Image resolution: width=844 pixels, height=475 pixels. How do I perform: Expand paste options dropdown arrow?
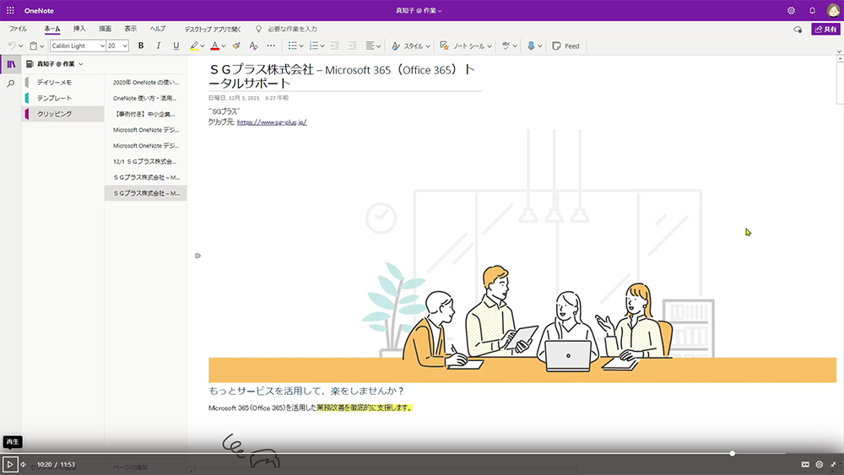point(42,46)
